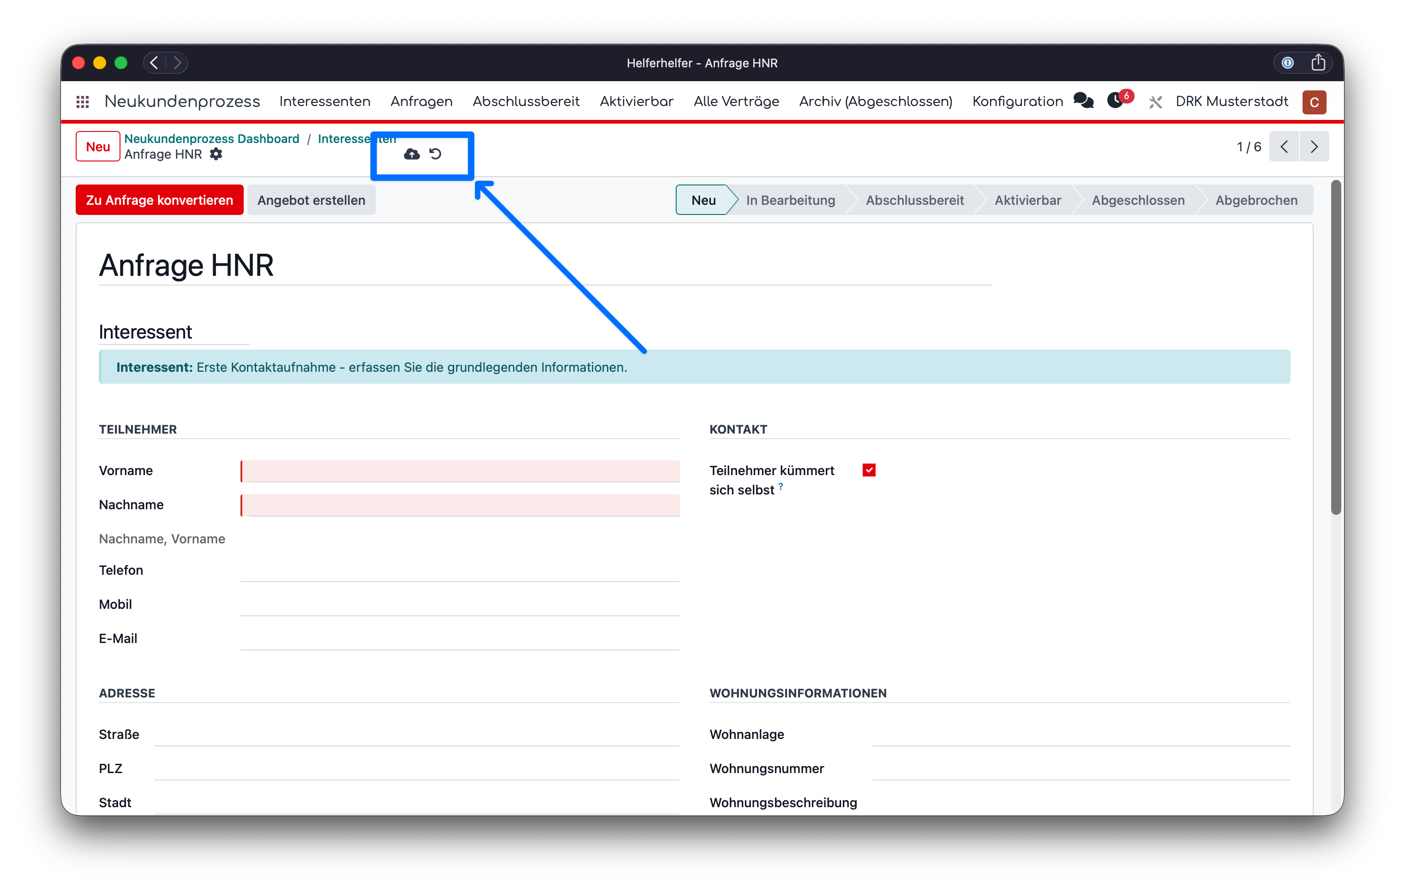The height and width of the screenshot is (893, 1405).
Task: Open the Aktivierbar menu
Action: tap(636, 101)
